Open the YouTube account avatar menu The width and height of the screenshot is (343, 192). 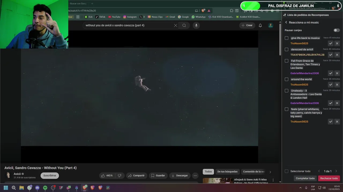271,25
